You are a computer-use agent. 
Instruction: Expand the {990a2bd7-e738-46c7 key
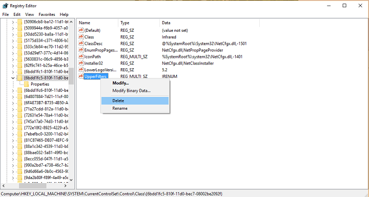pos(13,165)
